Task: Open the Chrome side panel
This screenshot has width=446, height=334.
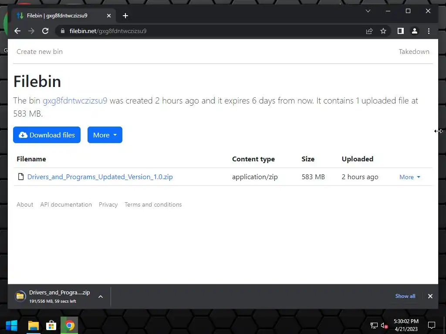Action: coord(401,31)
